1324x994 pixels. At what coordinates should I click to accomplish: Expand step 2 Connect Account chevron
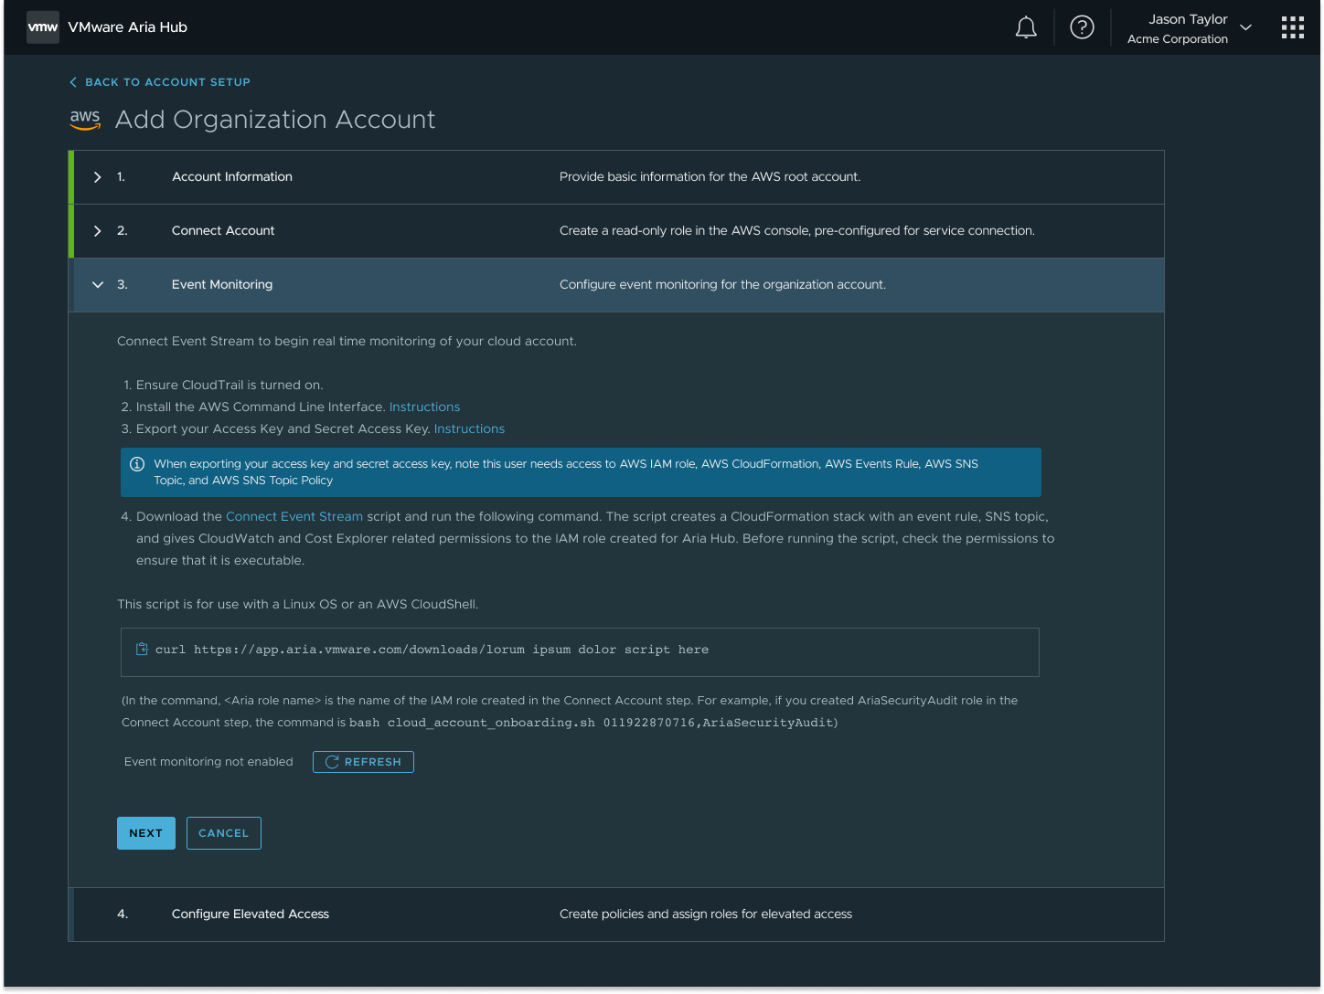tap(98, 231)
